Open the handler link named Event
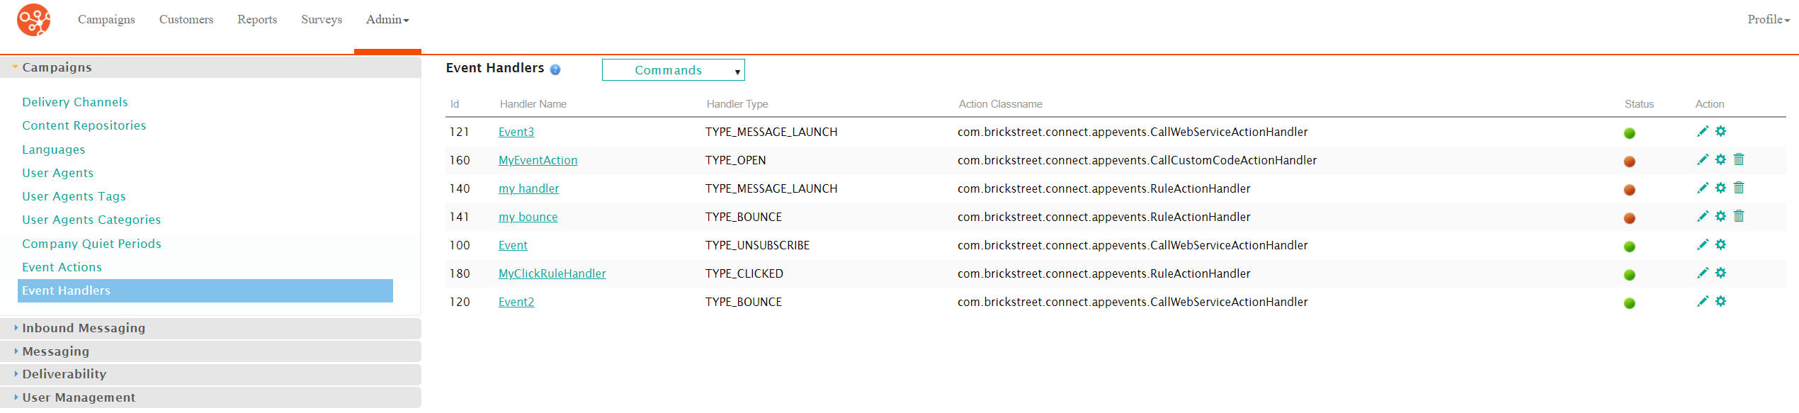The image size is (1799, 413). coord(513,245)
